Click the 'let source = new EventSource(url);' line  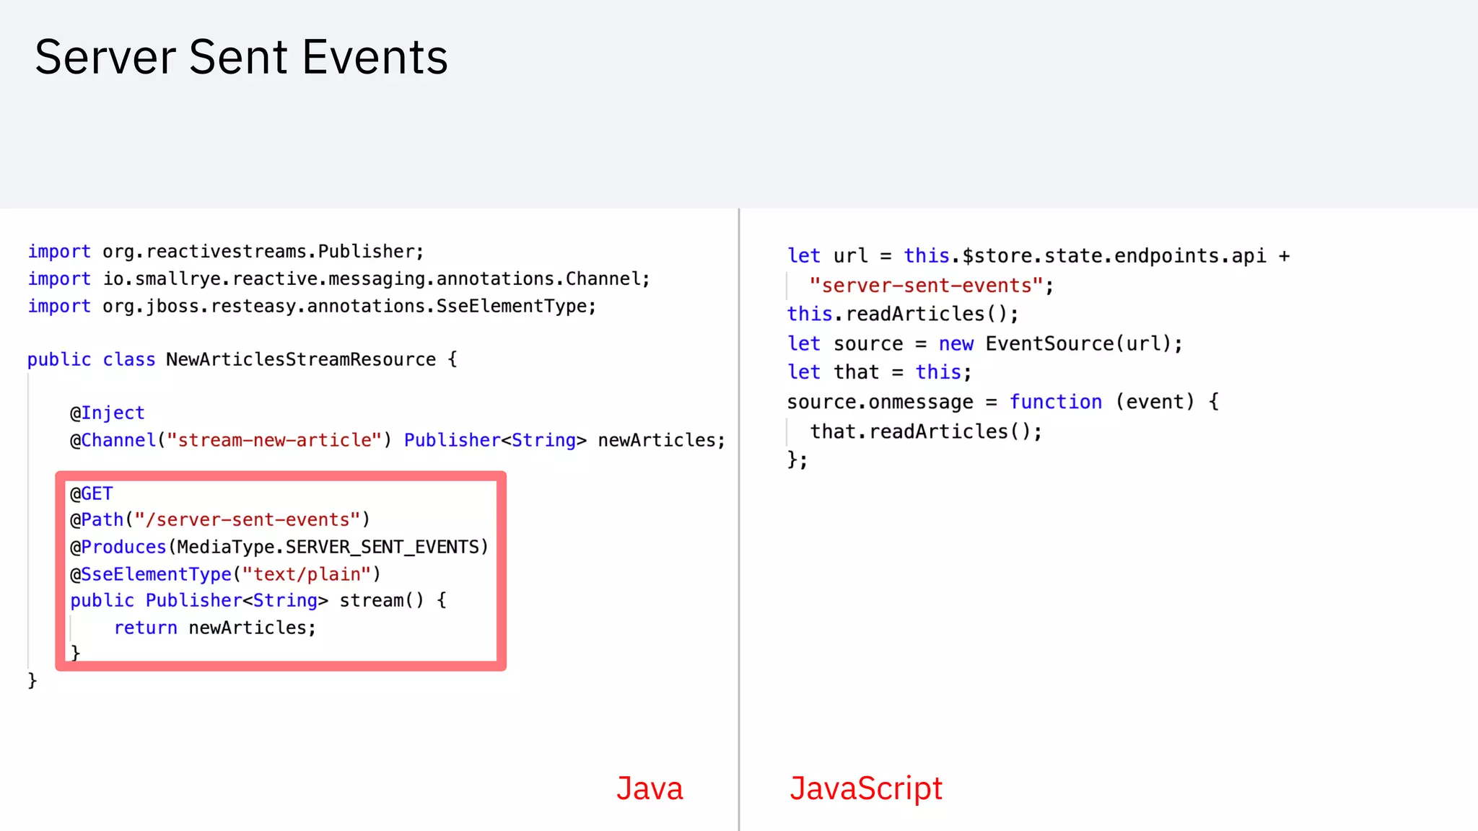pyautogui.click(x=985, y=344)
